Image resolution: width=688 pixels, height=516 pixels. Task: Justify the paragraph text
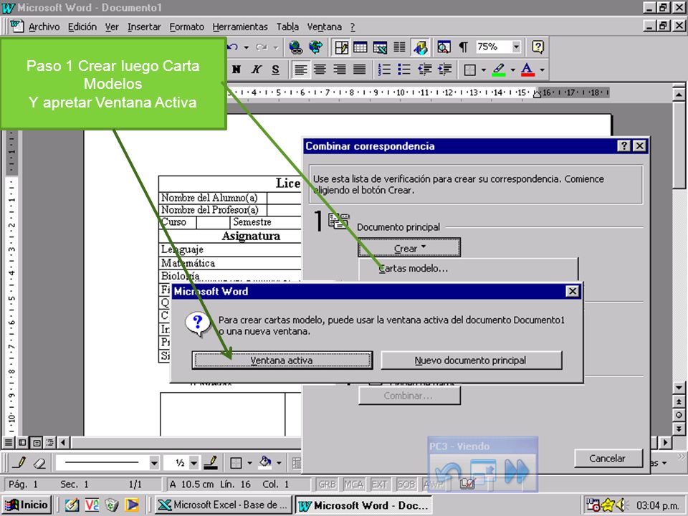pyautogui.click(x=359, y=70)
